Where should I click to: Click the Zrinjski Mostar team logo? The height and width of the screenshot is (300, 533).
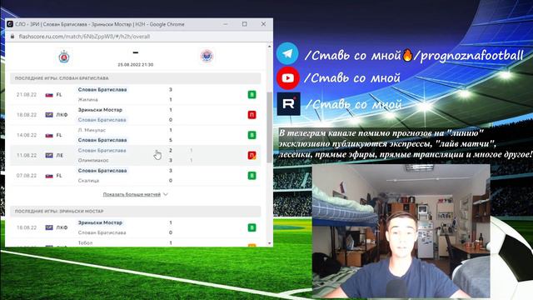tap(207, 56)
